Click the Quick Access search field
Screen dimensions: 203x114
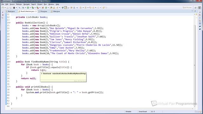click(187, 8)
